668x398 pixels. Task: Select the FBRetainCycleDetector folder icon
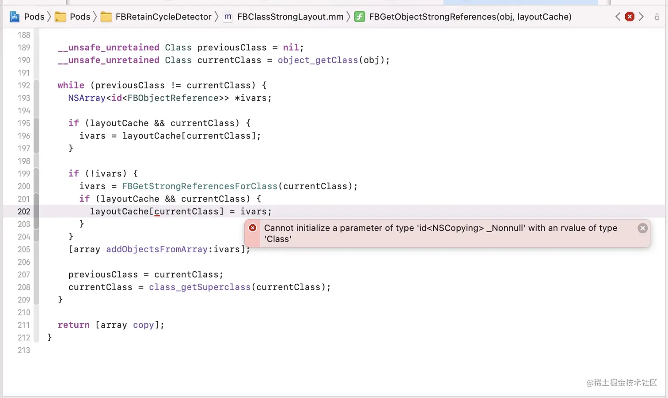(x=106, y=16)
